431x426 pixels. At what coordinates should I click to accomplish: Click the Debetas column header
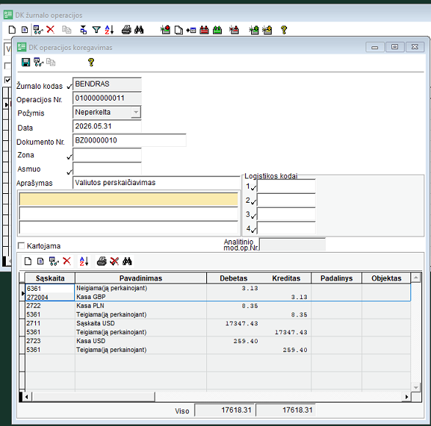point(233,278)
